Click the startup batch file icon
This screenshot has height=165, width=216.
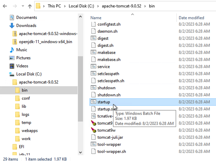93,102
